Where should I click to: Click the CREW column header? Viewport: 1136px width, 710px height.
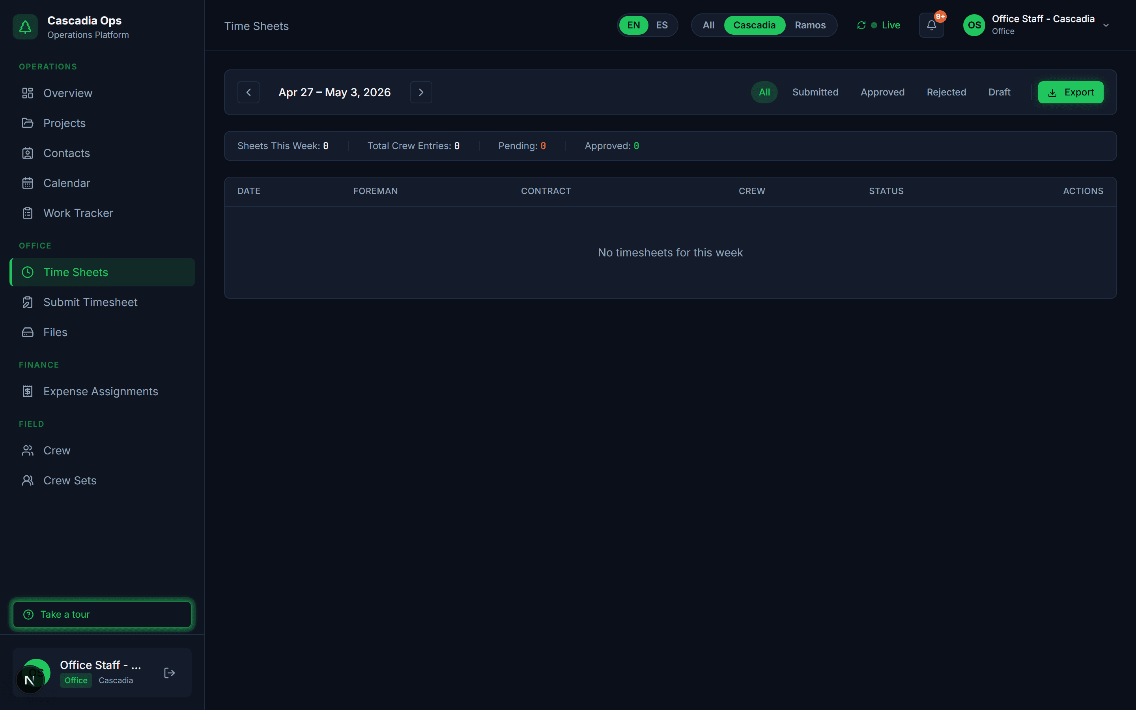point(752,191)
